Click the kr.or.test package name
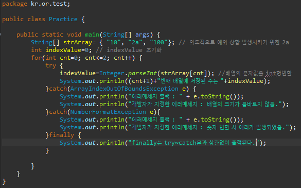The image size is (301, 188). click(x=49, y=4)
